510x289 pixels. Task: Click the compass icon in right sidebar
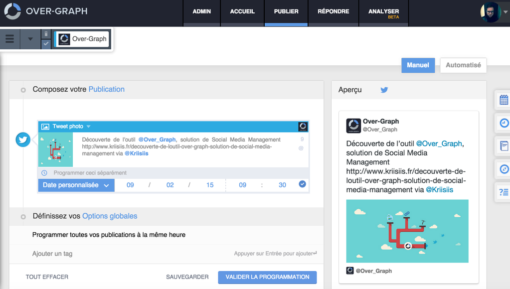[x=504, y=169]
